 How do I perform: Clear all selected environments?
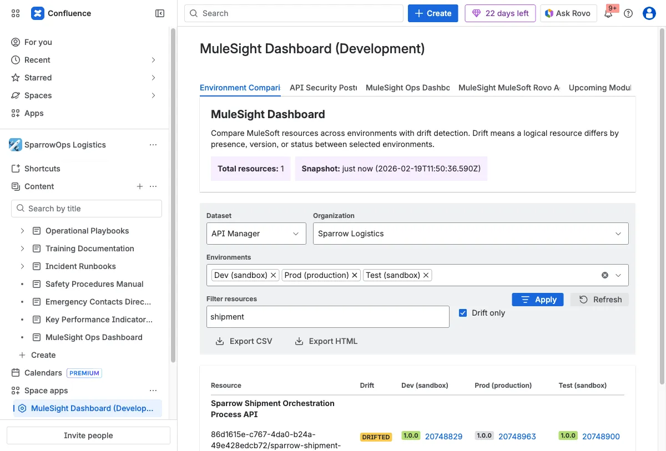605,275
